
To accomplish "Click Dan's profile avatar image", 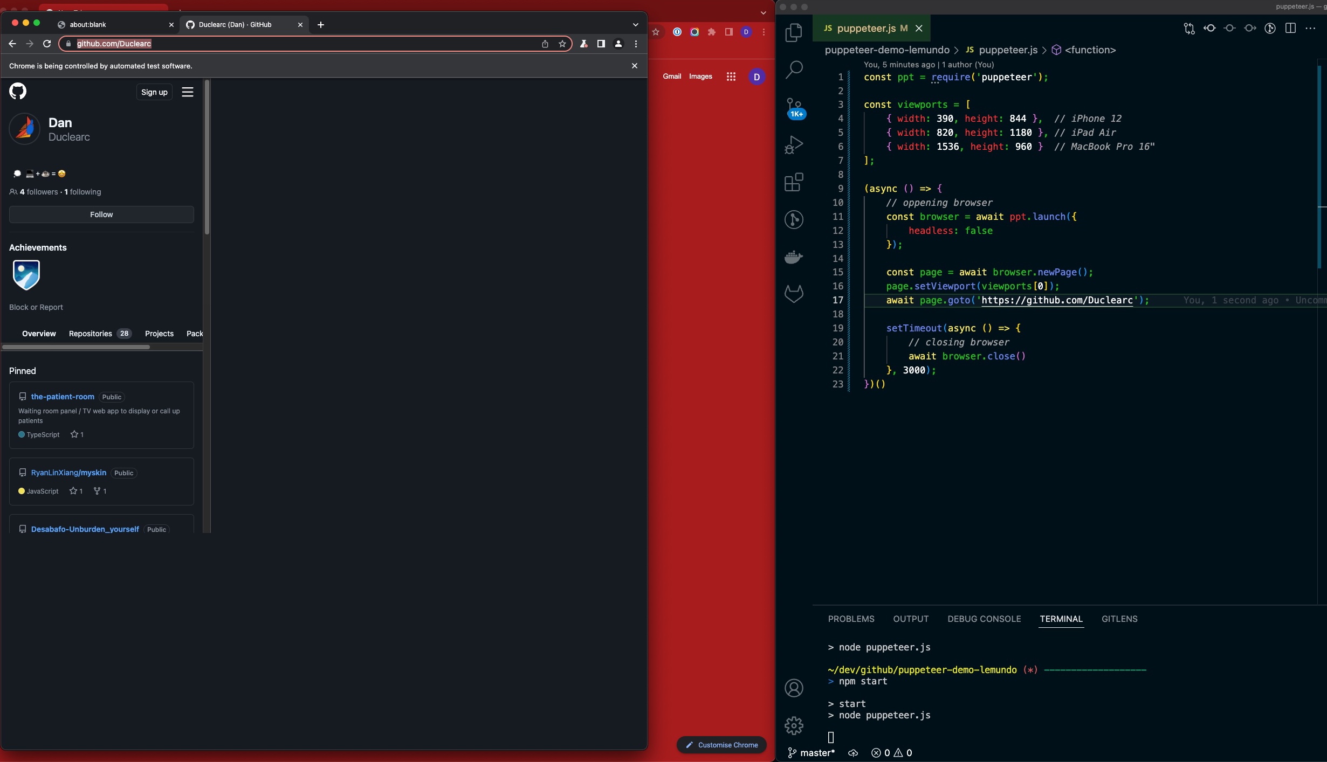I will coord(24,129).
